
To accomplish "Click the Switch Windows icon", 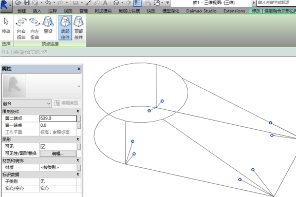I will pos(157,3).
